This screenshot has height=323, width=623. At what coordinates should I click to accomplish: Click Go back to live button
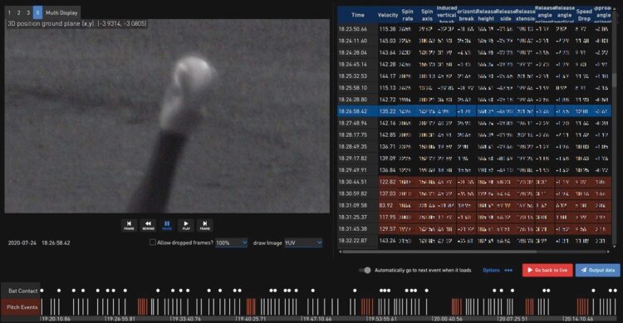pyautogui.click(x=547, y=270)
